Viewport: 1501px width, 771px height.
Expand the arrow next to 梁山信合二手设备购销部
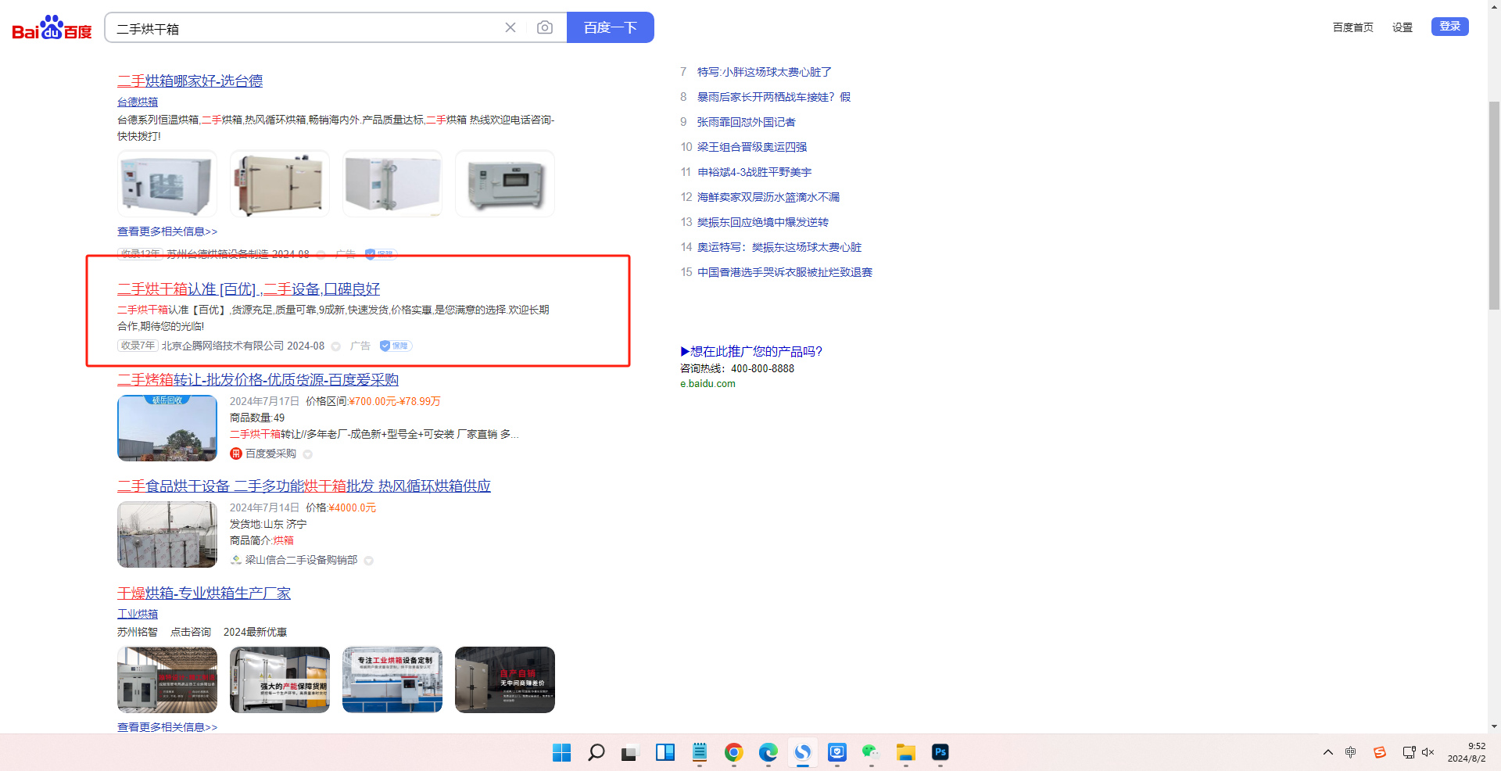368,561
